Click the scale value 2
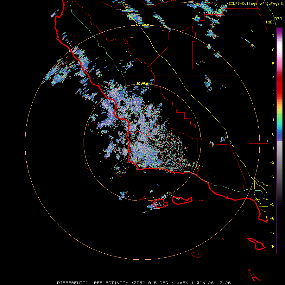 pos(273,106)
